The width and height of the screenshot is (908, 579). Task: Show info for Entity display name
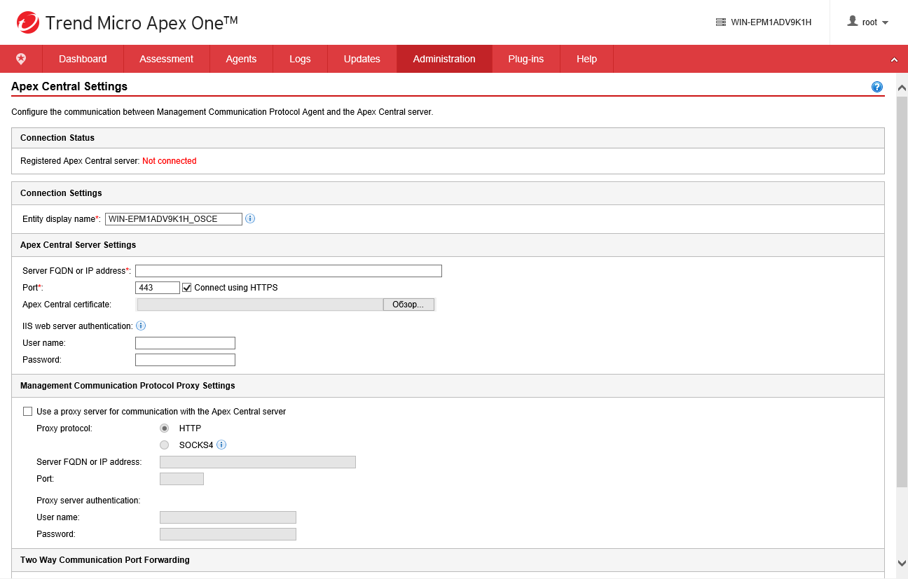[250, 218]
